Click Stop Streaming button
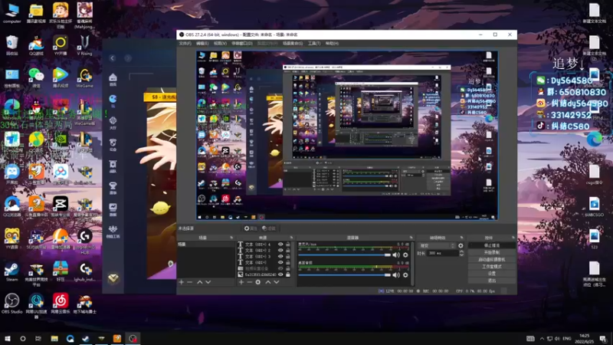Viewport: 613px width, 345px height. coord(492,245)
